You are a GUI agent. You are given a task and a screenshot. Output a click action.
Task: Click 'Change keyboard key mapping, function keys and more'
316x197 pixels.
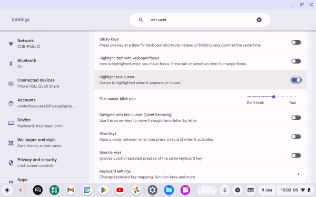pos(147,177)
